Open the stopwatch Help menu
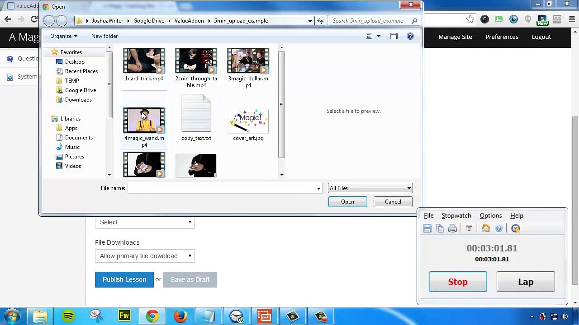This screenshot has height=325, width=579. [517, 216]
